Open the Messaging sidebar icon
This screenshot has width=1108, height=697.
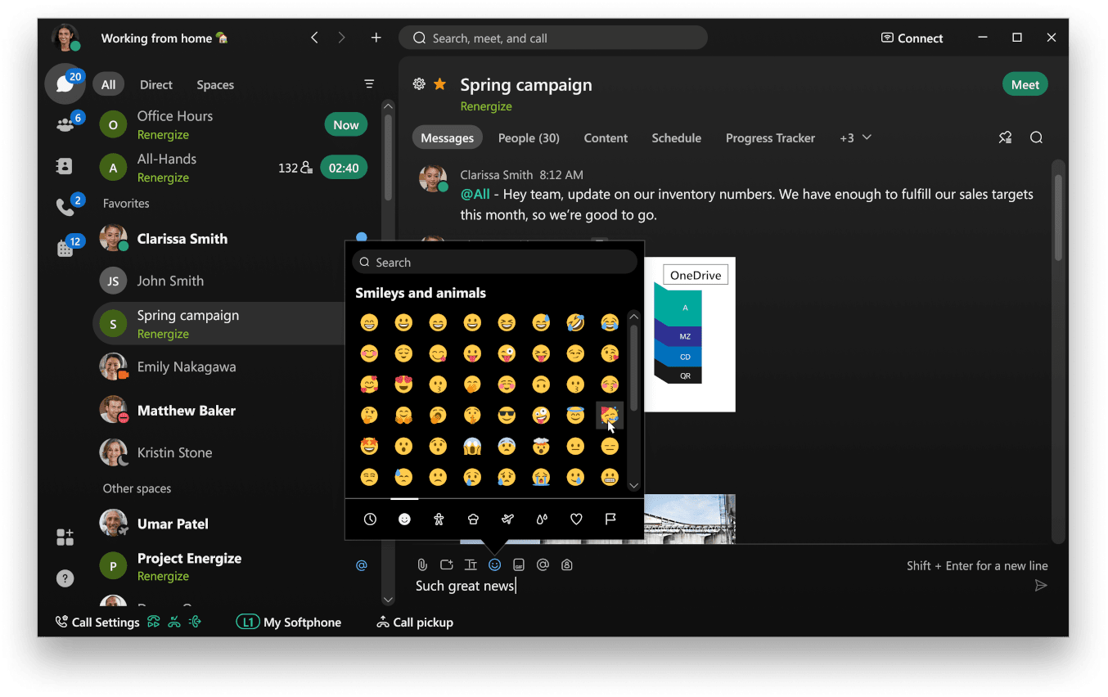65,84
